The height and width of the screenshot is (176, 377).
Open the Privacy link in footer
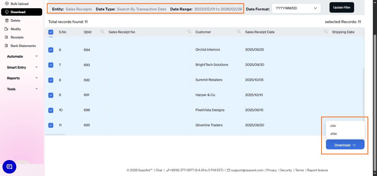coord(272,170)
